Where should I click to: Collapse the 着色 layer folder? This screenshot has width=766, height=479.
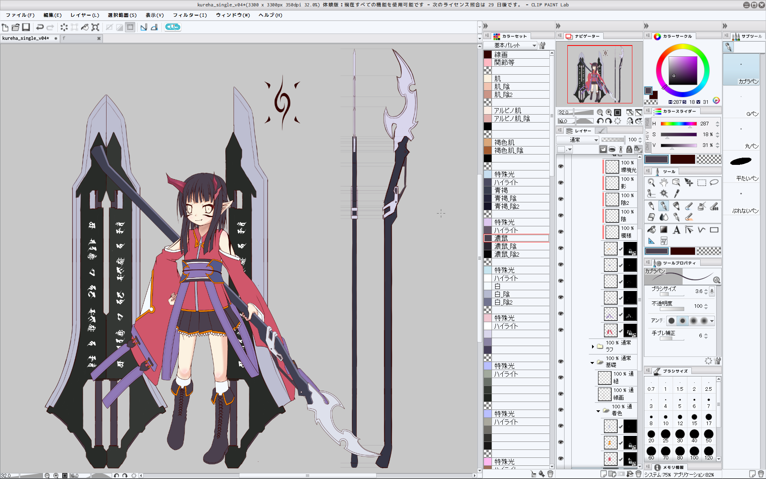598,411
